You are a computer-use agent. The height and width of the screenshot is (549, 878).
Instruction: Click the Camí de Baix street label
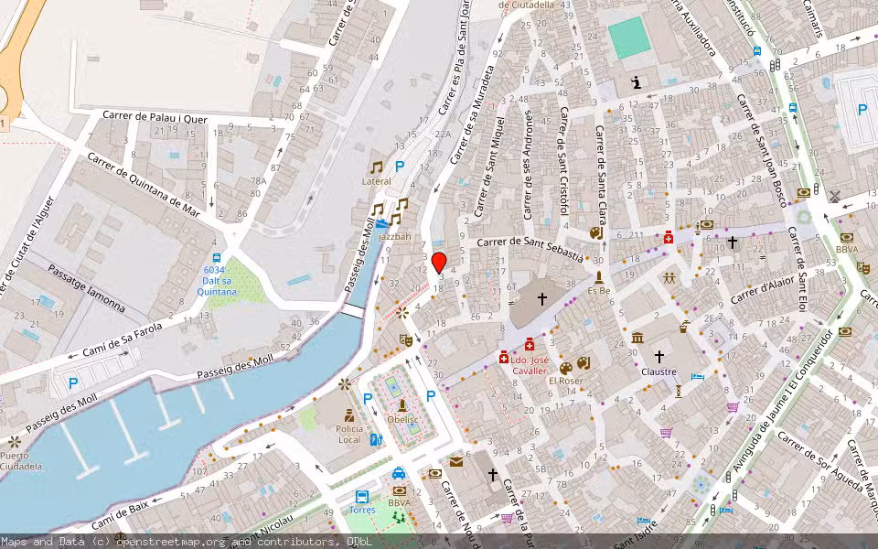click(120, 515)
